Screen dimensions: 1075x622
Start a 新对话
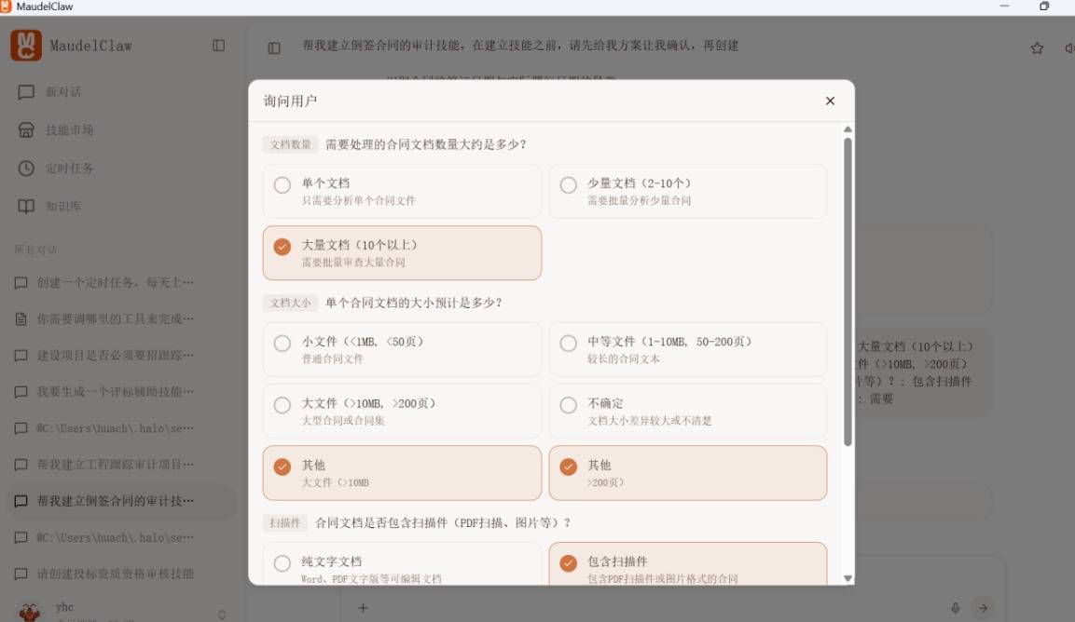[62, 92]
